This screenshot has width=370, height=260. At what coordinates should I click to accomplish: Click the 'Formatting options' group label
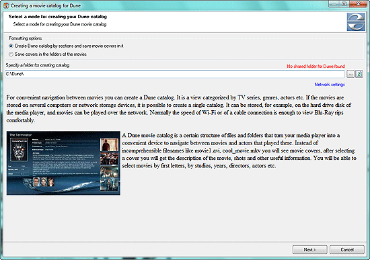tap(26, 38)
